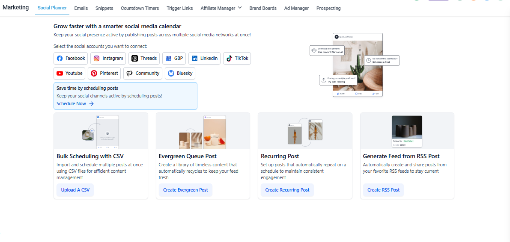This screenshot has width=510, height=242.
Task: Connect the Facebook account
Action: 71,59
